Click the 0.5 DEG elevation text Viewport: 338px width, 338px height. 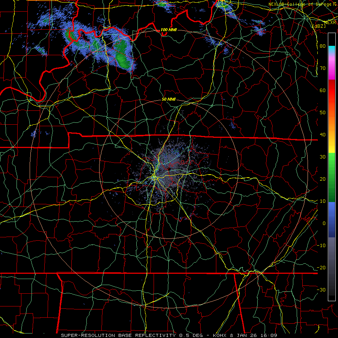[x=191, y=335]
